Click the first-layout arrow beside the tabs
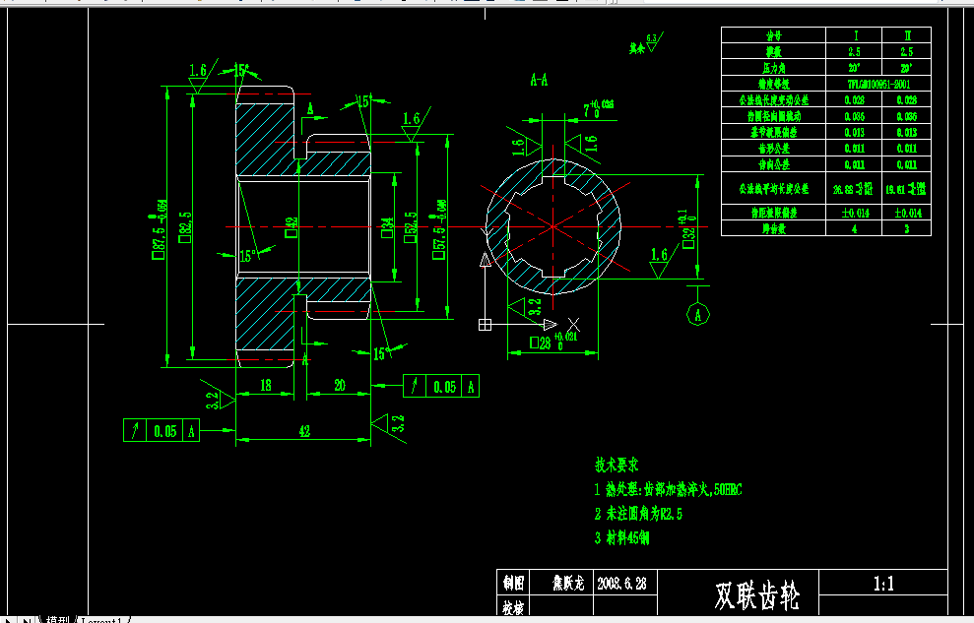The image size is (974, 623). 10,618
